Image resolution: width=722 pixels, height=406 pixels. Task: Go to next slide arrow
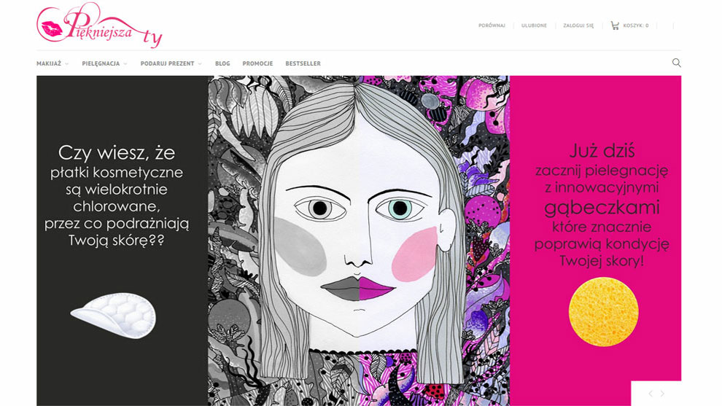click(x=662, y=394)
